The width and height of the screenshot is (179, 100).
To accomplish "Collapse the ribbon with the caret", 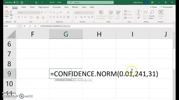I will tap(174, 22).
